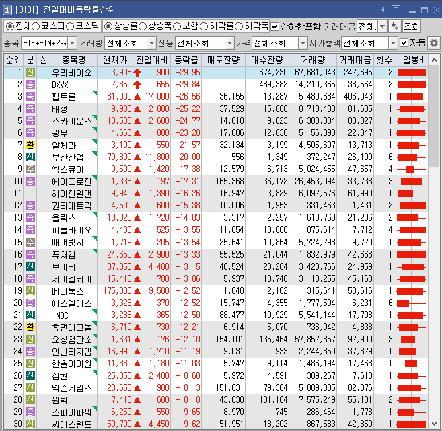Click the 주 badge icon on 엑스큐어 row
The width and height of the screenshot is (442, 431).
coord(30,169)
